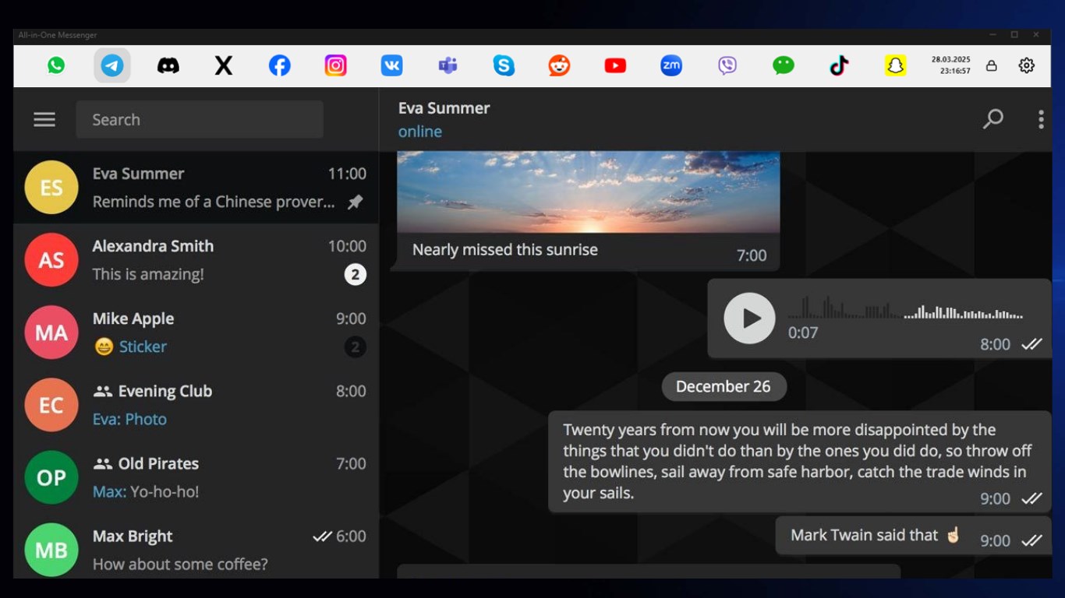The image size is (1065, 598).
Task: Open the hamburger menu beside search
Action: (44, 119)
